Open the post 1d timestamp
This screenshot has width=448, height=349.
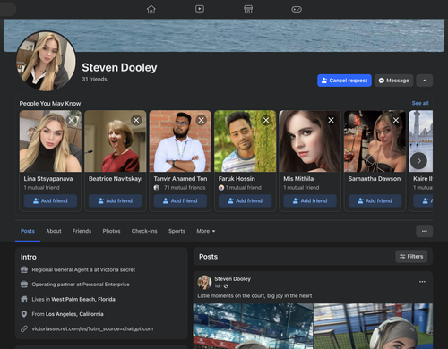[217, 286]
